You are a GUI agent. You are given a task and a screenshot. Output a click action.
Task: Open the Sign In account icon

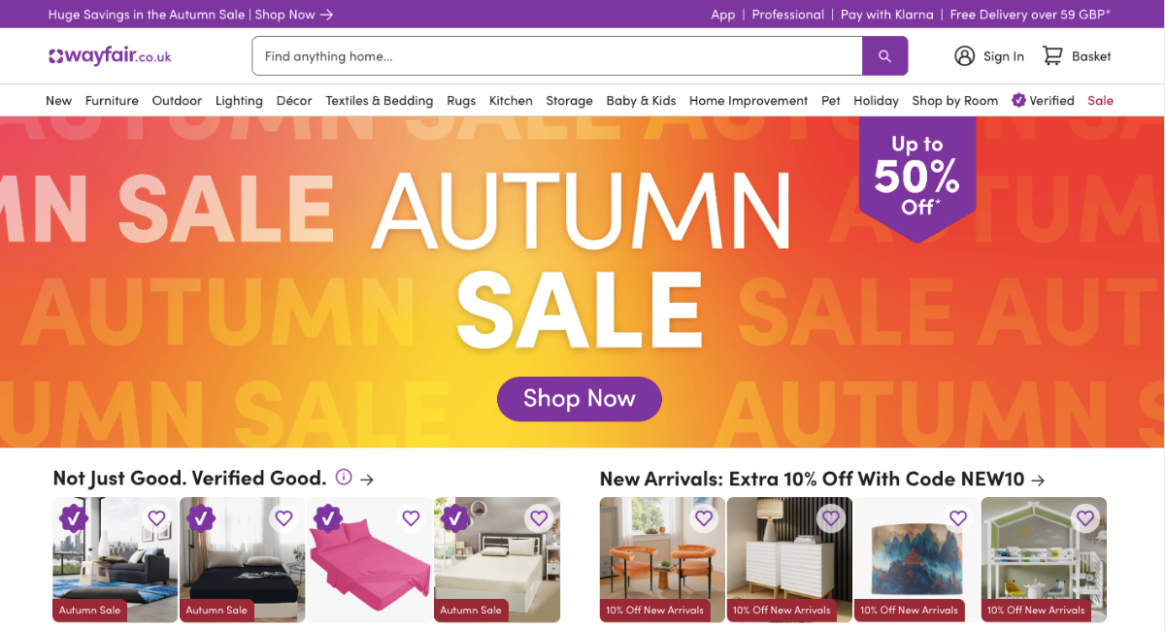(964, 56)
